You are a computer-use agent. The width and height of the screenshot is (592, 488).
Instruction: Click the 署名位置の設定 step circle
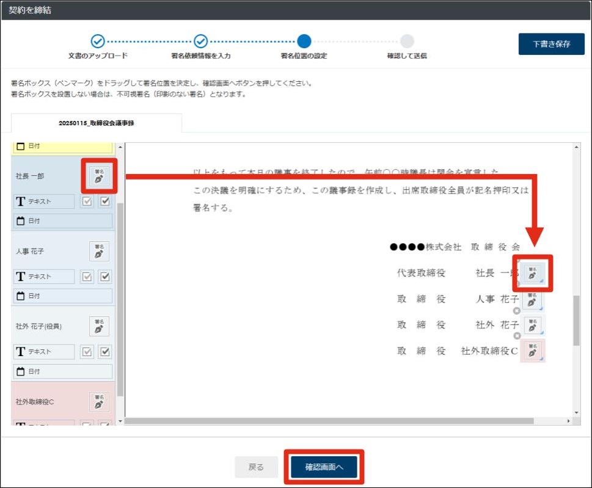click(304, 41)
